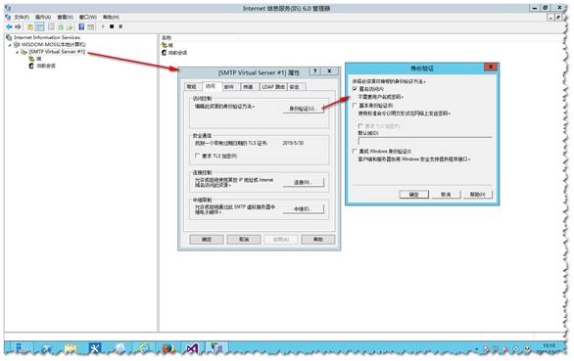Click the Stop (black square) toolbar icon
This screenshot has height=361, width=574.
(x=112, y=26)
